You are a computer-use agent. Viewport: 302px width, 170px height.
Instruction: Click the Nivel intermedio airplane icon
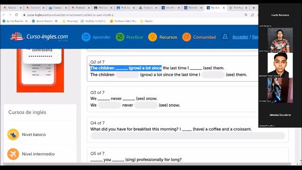[13, 154]
